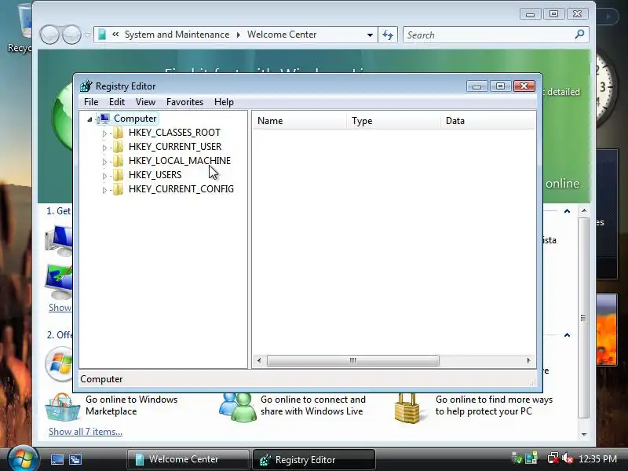The width and height of the screenshot is (628, 471).
Task: Select the HKEY_CLASSES_ROOT tree label
Action: 174,133
